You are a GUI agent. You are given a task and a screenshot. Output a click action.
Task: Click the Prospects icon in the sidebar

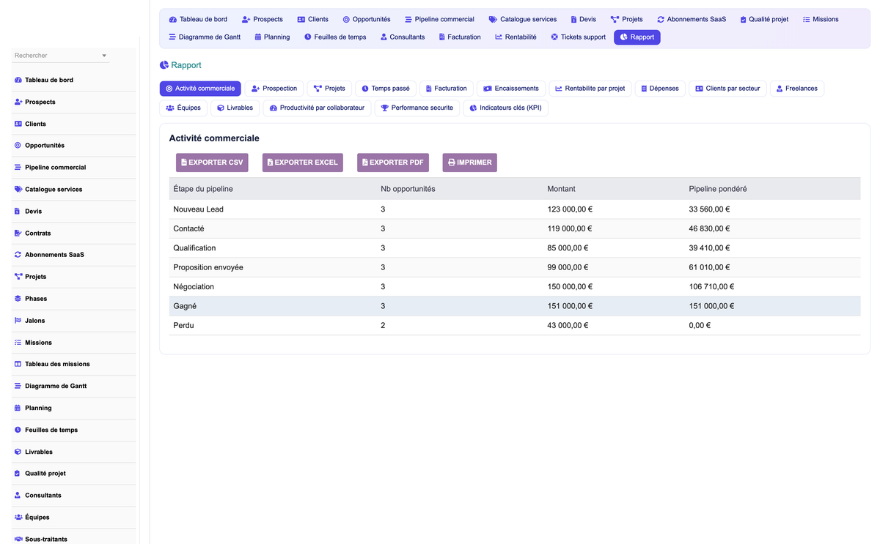click(18, 102)
